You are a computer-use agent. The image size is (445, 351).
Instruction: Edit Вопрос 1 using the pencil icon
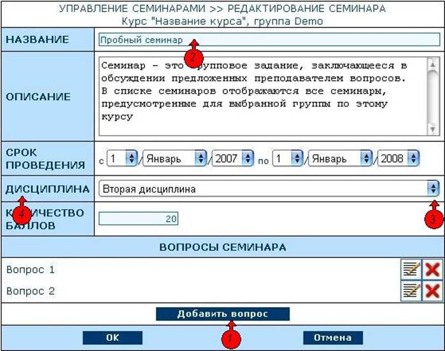click(x=409, y=269)
